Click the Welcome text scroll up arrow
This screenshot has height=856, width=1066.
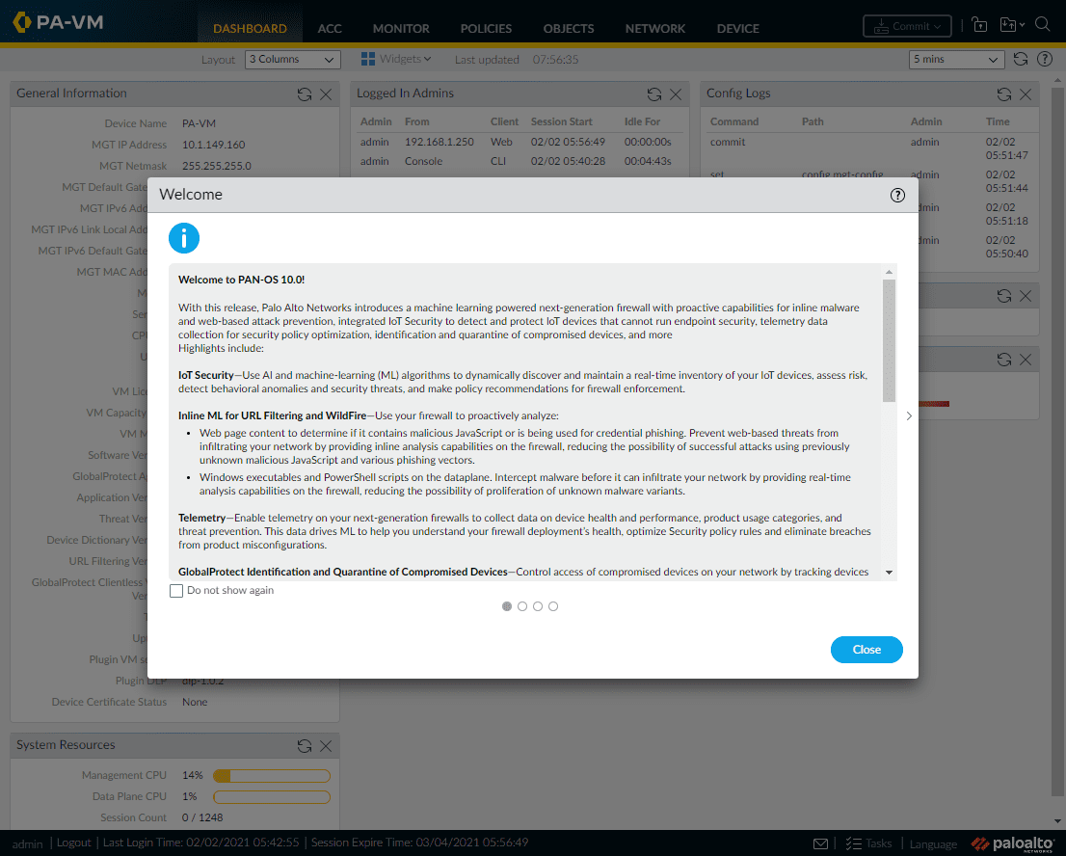pos(889,272)
